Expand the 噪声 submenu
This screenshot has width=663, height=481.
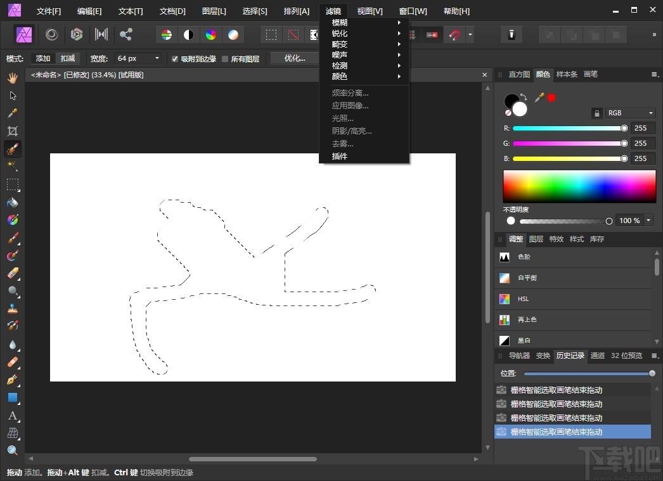pos(364,55)
